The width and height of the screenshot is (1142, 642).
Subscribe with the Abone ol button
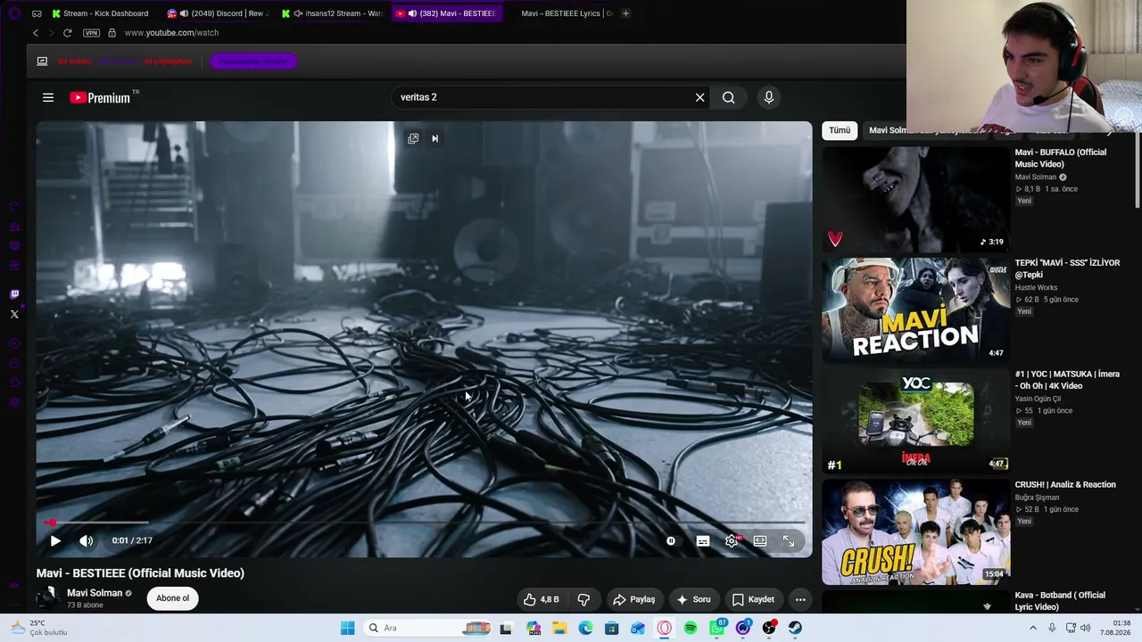173,598
